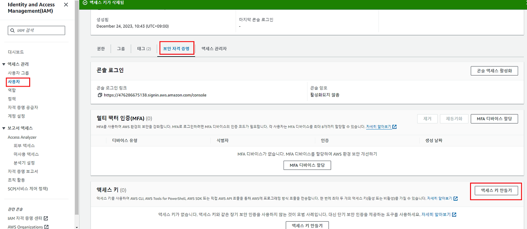The image size is (527, 229).
Task: Click 디바이스 유형 column header
Action: tap(124, 140)
